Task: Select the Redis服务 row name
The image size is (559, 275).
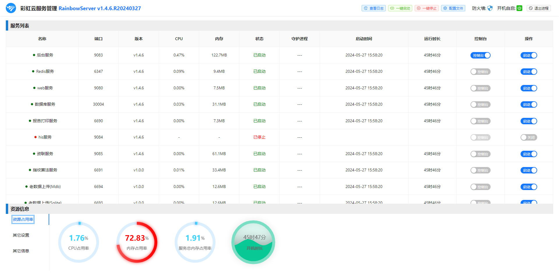Action: pyautogui.click(x=45, y=71)
